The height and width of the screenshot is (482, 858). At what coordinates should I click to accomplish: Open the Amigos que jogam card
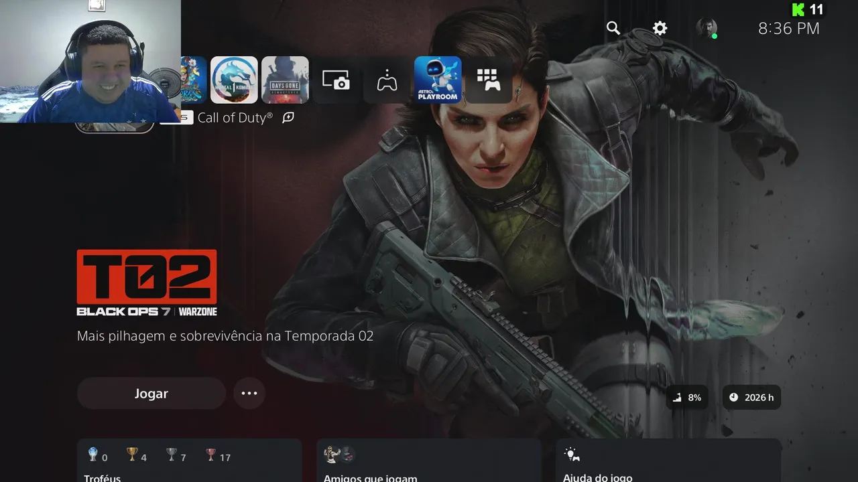tap(429, 461)
